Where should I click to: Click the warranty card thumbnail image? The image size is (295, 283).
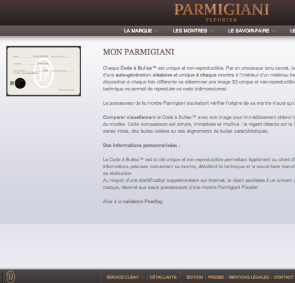tap(44, 71)
